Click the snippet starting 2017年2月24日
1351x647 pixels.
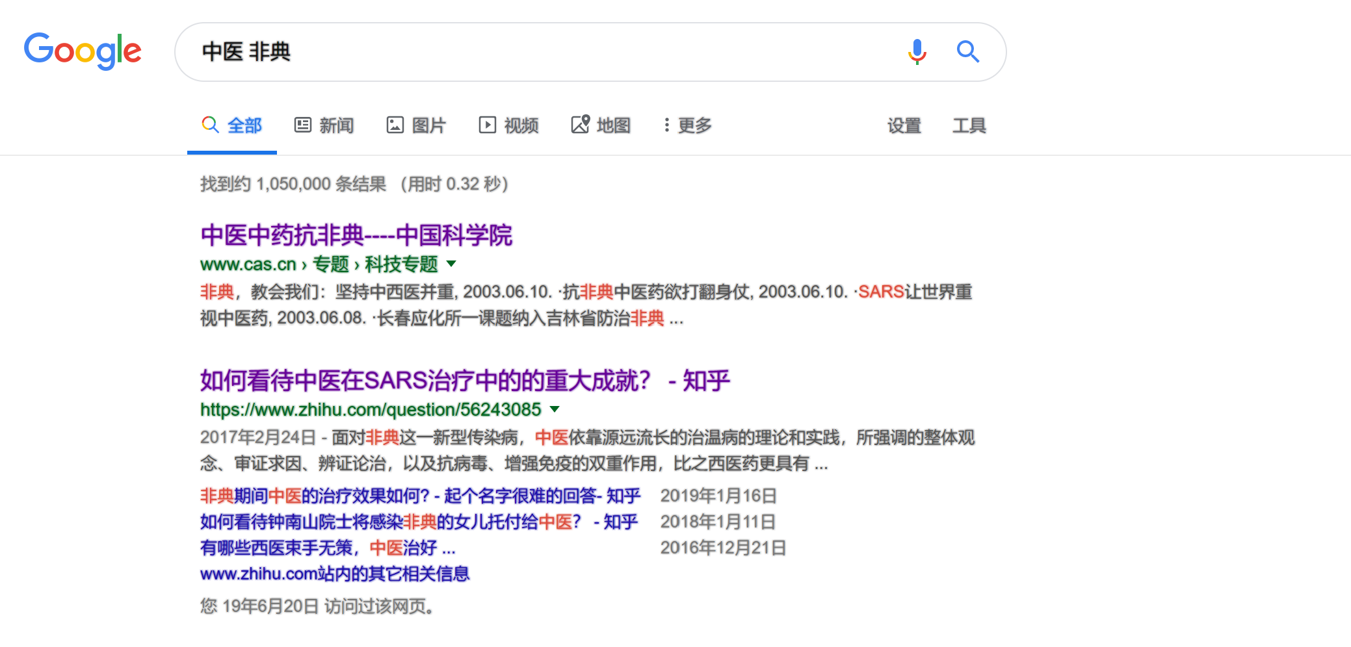(588, 450)
